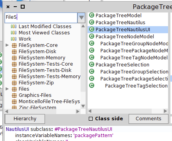The image size is (172, 141).
Task: Click the package icon for Graphics-Files
Action: point(14,95)
